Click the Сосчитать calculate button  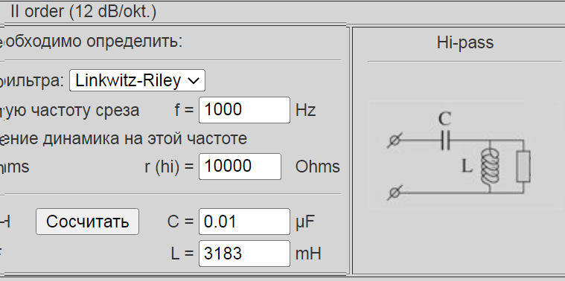(87, 222)
